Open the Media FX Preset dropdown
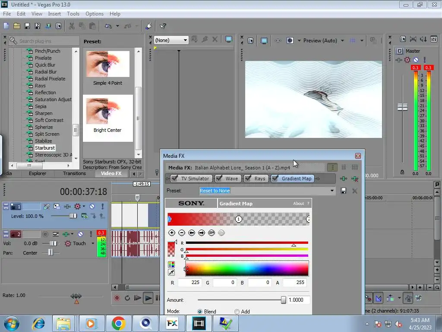Screen dimensions: 442x332 click(x=332, y=191)
